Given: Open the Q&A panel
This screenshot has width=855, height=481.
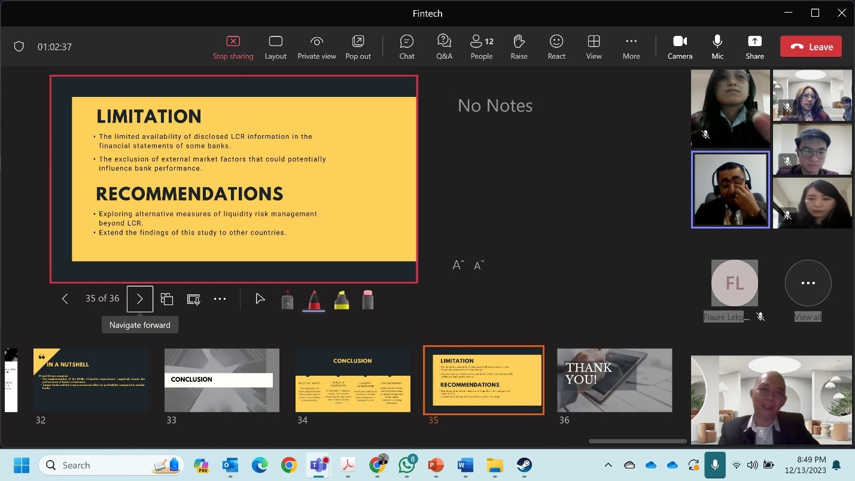Looking at the screenshot, I should (x=444, y=47).
